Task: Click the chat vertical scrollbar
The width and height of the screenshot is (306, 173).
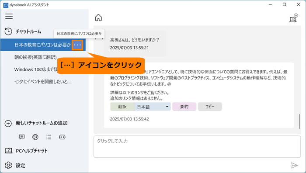Action: coord(299,121)
